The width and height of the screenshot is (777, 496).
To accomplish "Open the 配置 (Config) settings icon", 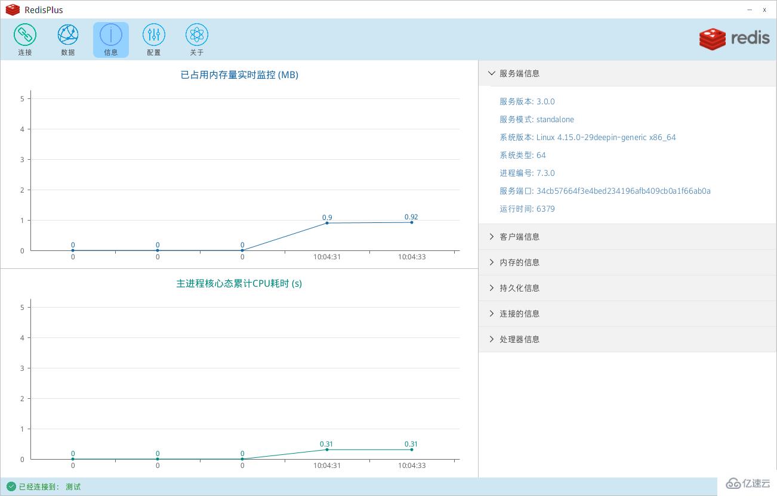I will tap(153, 39).
